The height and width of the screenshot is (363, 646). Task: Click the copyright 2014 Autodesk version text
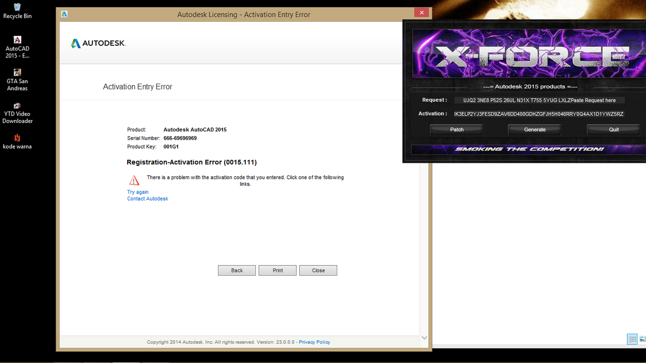222,342
